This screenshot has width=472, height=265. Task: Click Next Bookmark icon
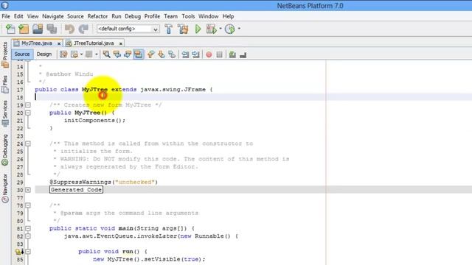coord(162,54)
